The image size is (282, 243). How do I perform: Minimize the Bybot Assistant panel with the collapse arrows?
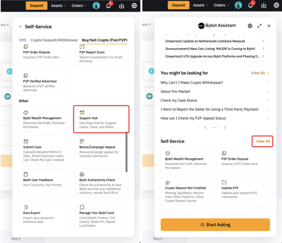[259, 26]
